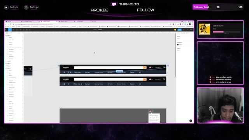Click orange search button in header with outlined Today's Deals
The width and height of the screenshot is (249, 140).
coord(145,79)
